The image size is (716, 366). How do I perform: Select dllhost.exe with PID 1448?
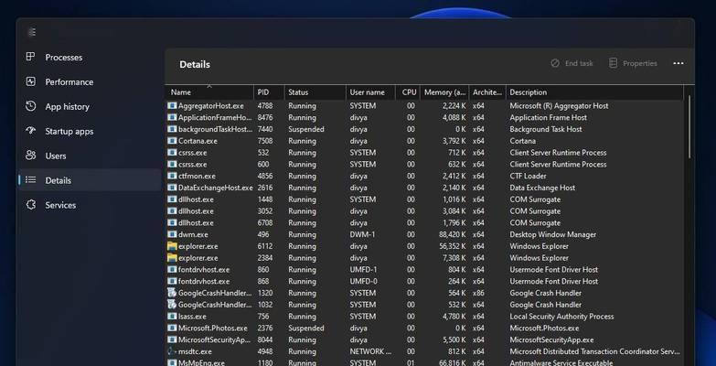196,199
